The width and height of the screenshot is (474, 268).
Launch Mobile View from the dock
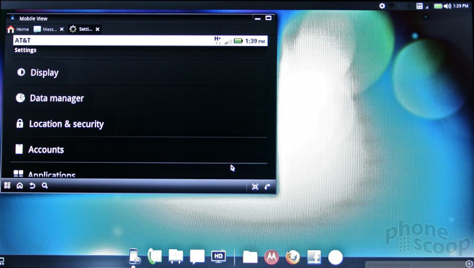tap(134, 257)
